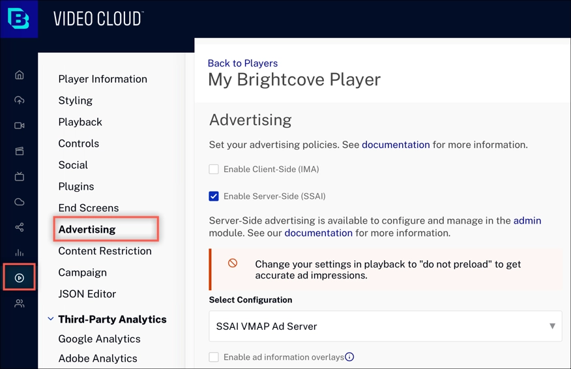The width and height of the screenshot is (571, 369).
Task: Uncheck Enable Server-Side (SSAI) checkbox
Action: (214, 196)
